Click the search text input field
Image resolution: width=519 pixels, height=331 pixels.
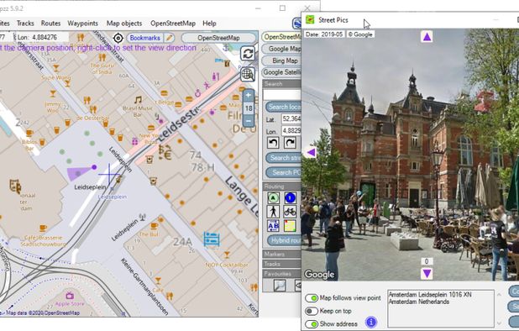point(282,95)
